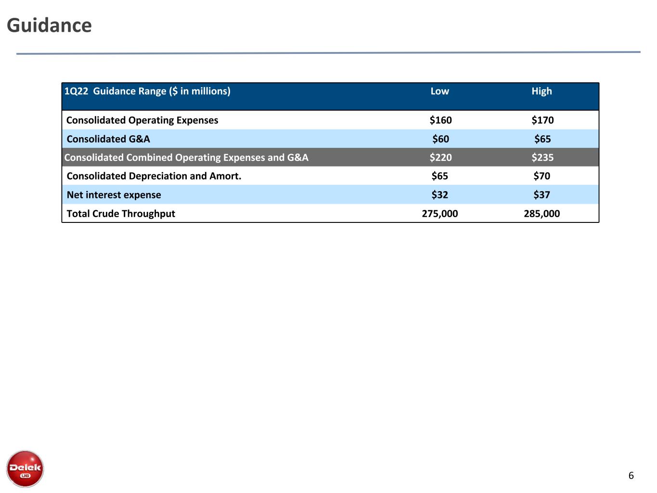Select the Total Crude Throughput label
The image size is (657, 493).
(121, 214)
